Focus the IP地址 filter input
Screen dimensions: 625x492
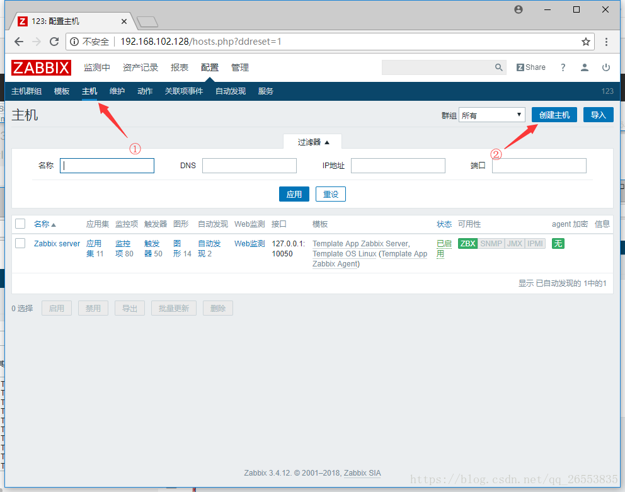398,166
